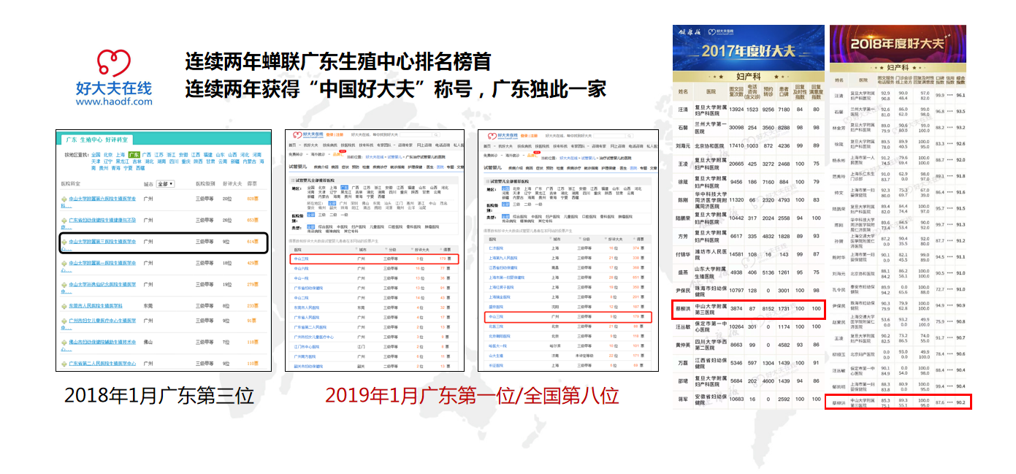Click plus icon beside 中山大学附属第三医院生殖医学中心
1016x474 pixels.
coord(64,241)
